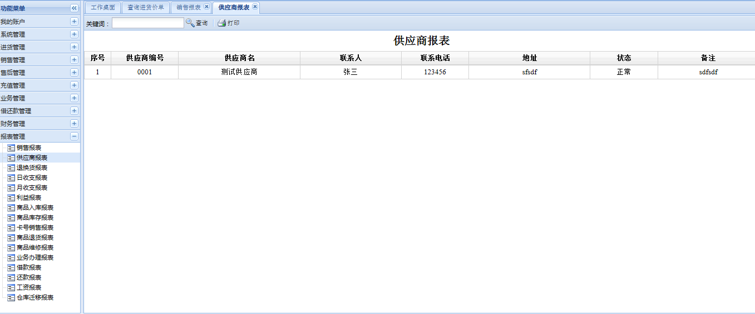
Task: Switch to the 工作桌面 tab
Action: [102, 8]
